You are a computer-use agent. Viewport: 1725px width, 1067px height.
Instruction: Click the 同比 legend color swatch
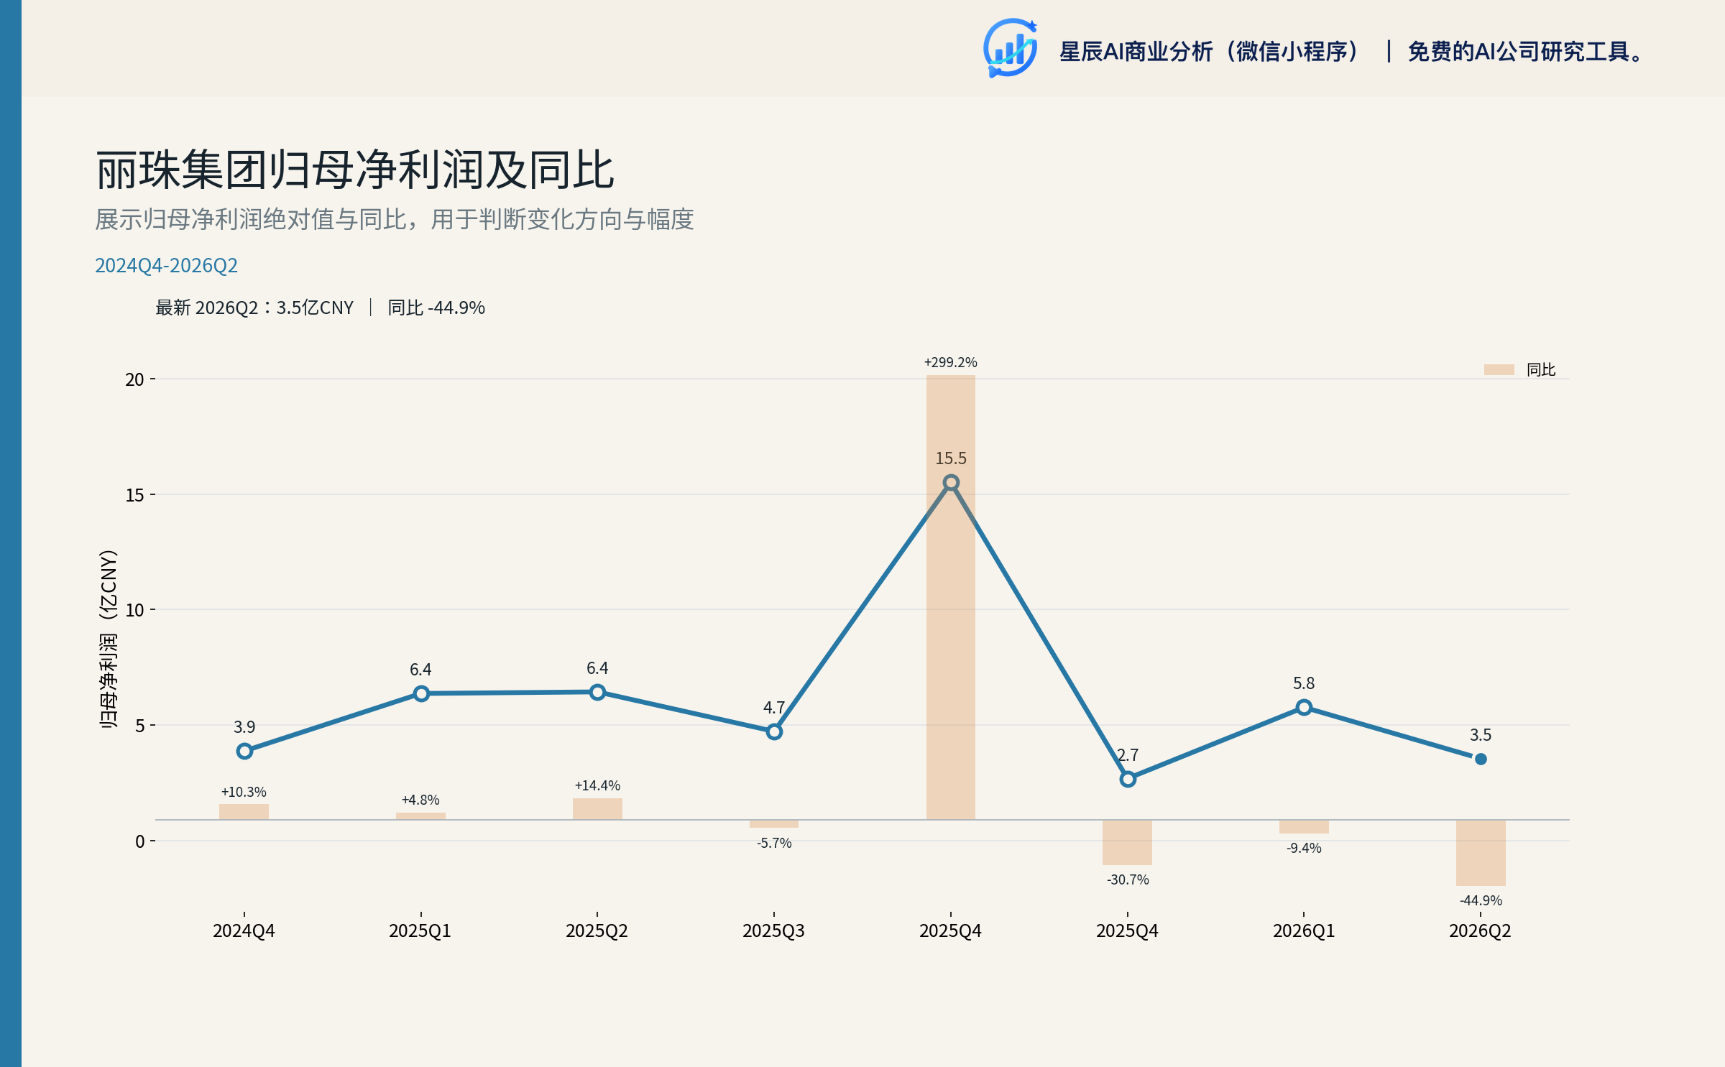[x=1499, y=369]
